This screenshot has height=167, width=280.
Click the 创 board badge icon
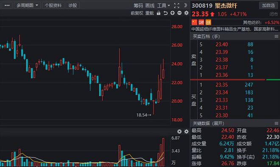coord(208,22)
